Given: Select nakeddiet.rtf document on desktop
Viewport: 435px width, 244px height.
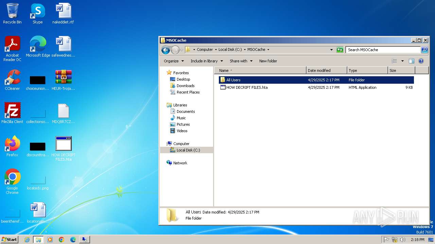Looking at the screenshot, I should (x=63, y=14).
